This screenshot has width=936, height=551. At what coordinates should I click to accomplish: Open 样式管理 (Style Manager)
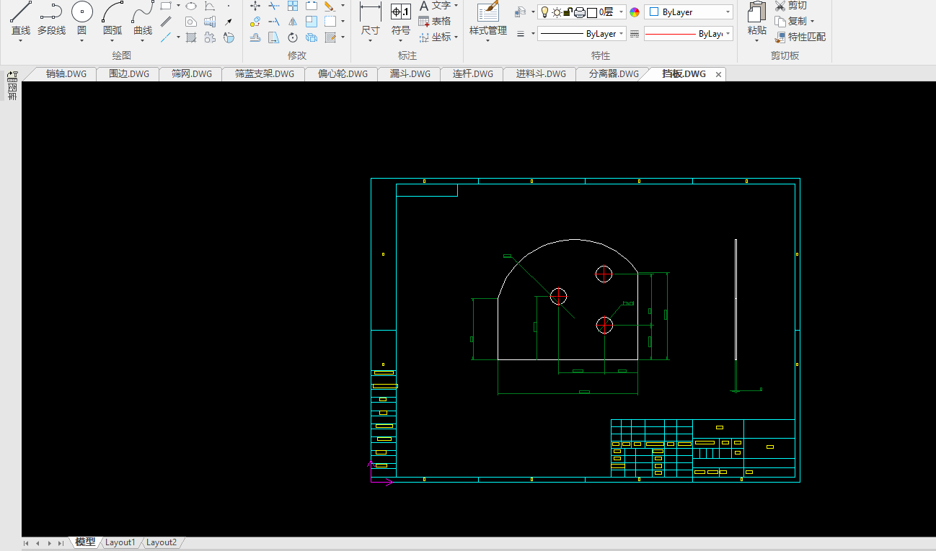[x=488, y=13]
